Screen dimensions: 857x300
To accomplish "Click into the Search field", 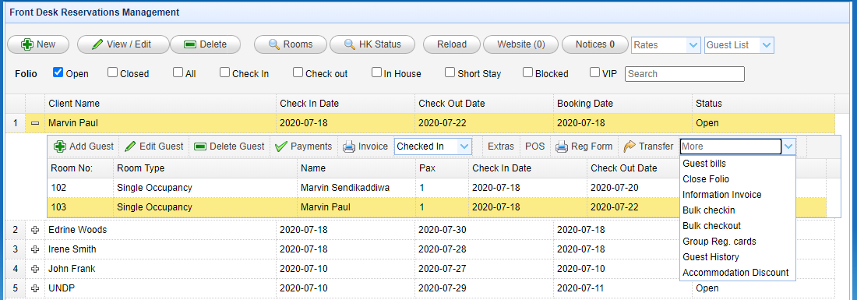I will (685, 74).
